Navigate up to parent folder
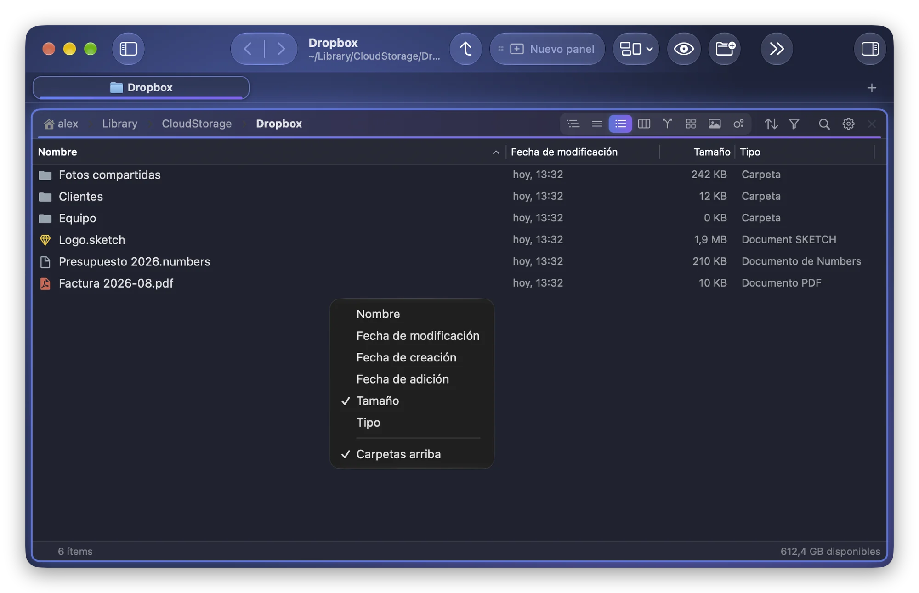Screen dimensions: 919x593 click(x=465, y=49)
